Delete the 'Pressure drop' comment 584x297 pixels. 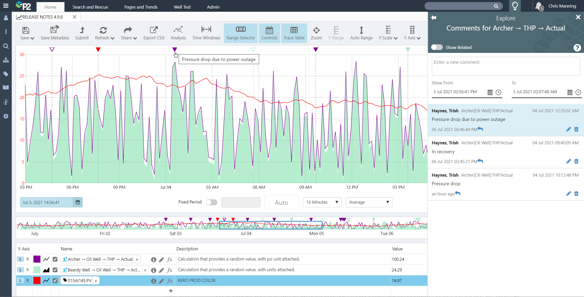tap(576, 194)
